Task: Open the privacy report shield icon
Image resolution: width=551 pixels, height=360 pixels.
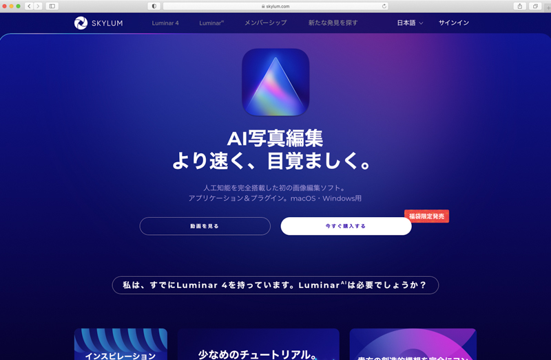Action: click(x=154, y=6)
